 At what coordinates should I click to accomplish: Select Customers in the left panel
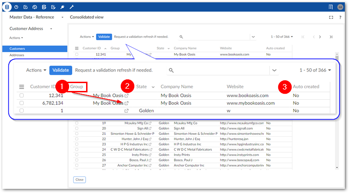tap(18, 48)
